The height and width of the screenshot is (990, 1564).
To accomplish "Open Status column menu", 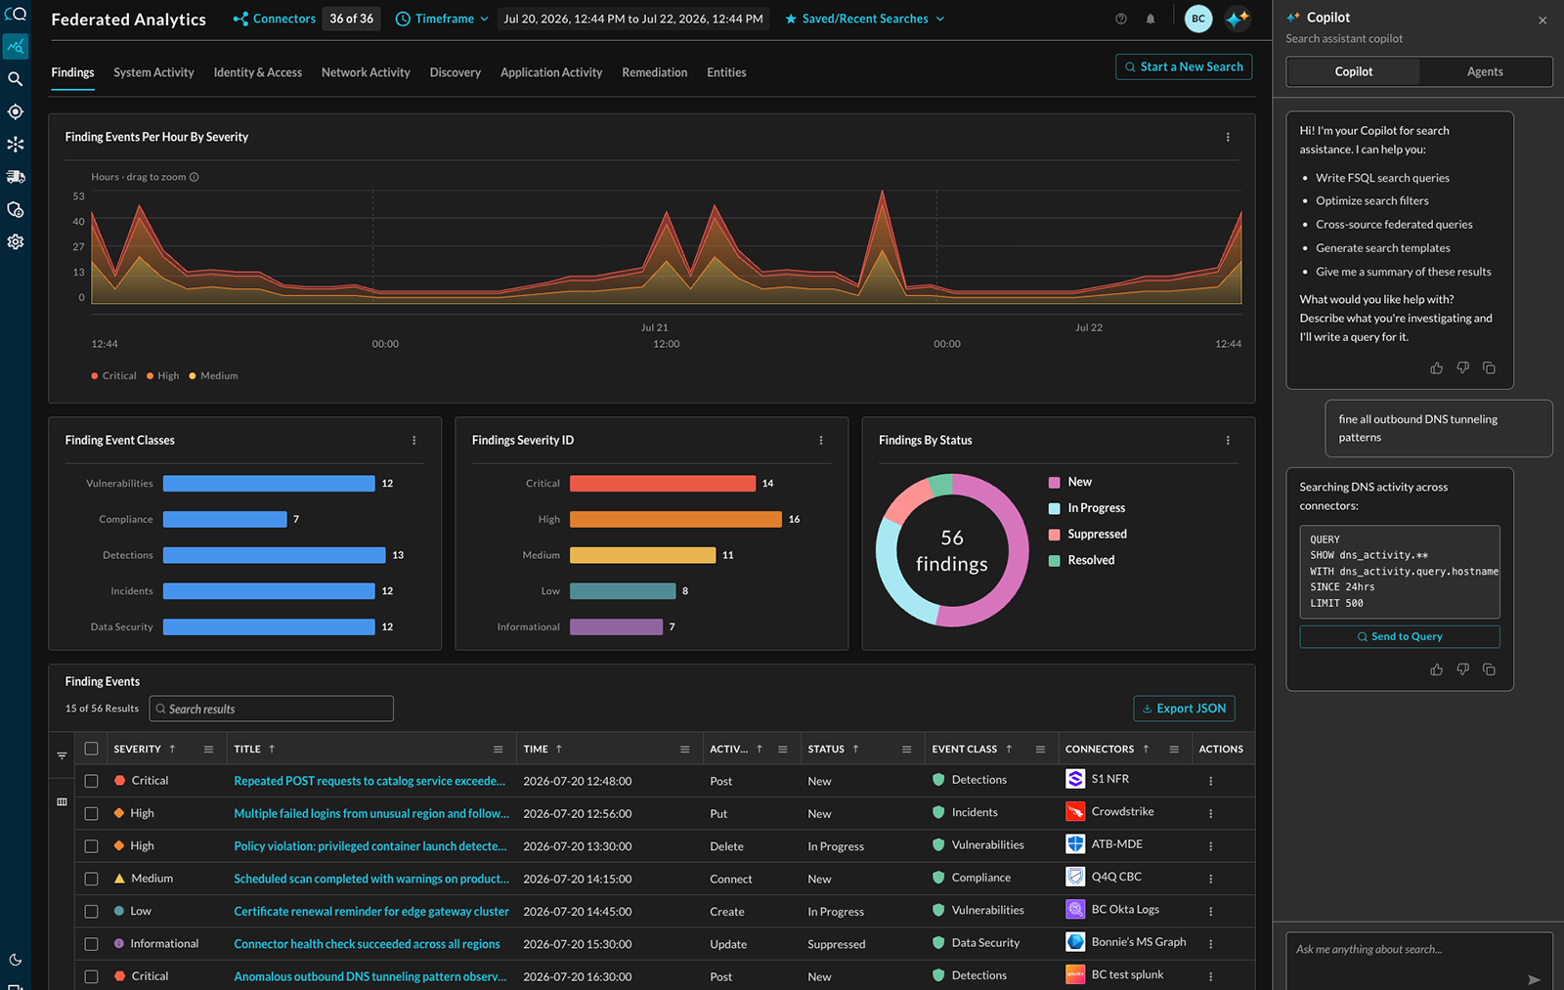I will click(x=906, y=750).
